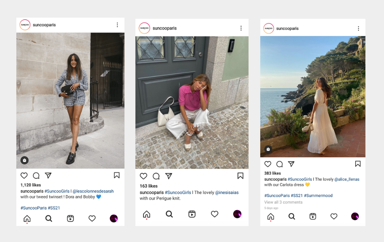Tap the shopping bag tag on the tweed photo
The width and height of the screenshot is (384, 242).
(25, 161)
